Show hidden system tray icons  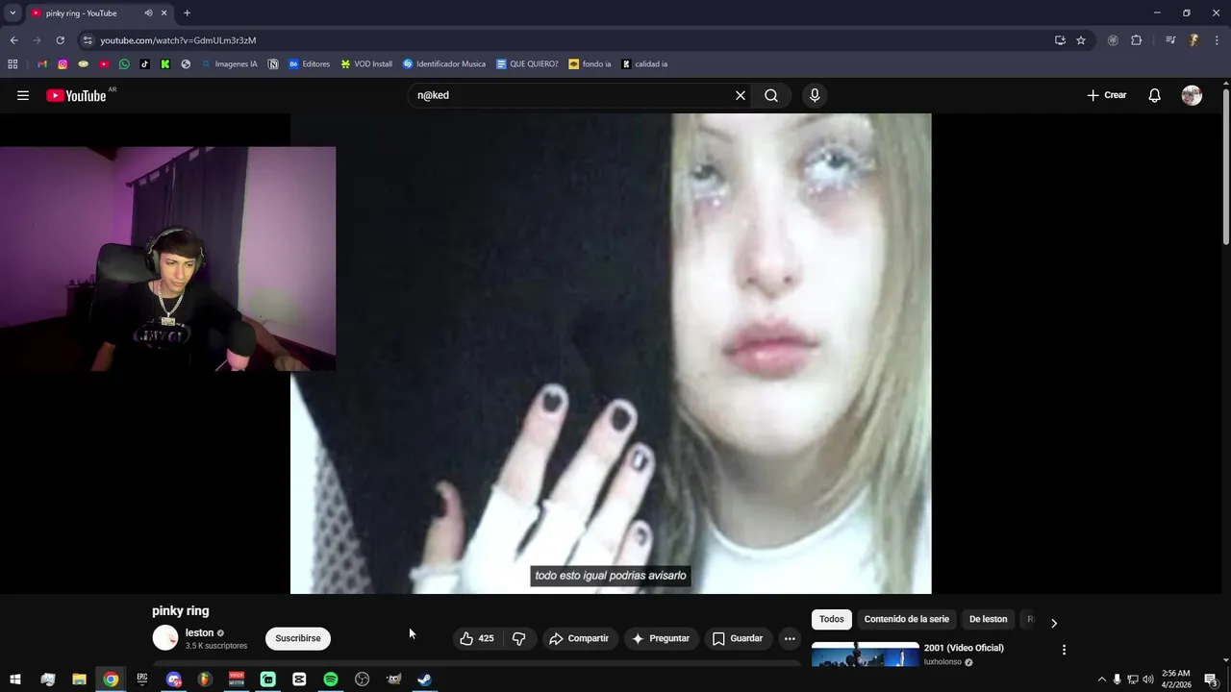point(1102,680)
